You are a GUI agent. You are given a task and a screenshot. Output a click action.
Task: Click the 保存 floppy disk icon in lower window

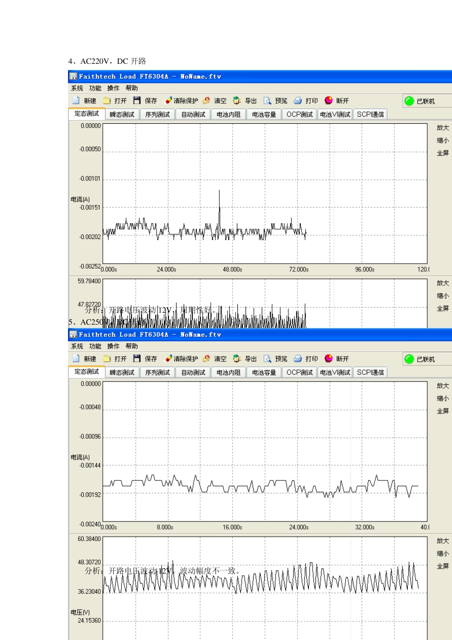coord(137,359)
